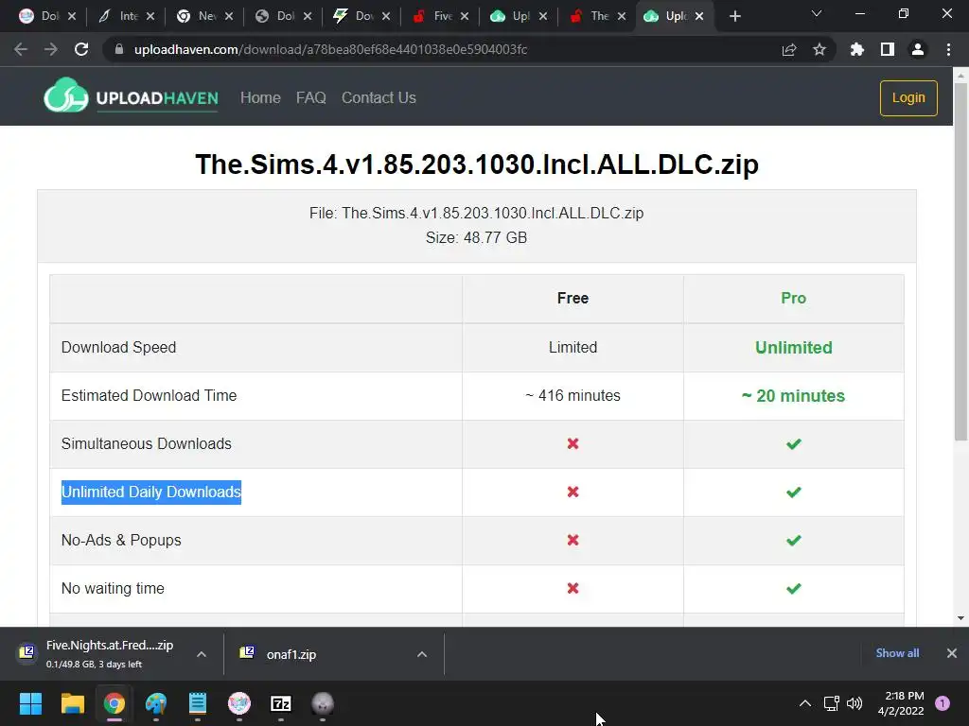The width and height of the screenshot is (969, 726).
Task: Click the round gray app icon in taskbar
Action: tap(323, 703)
